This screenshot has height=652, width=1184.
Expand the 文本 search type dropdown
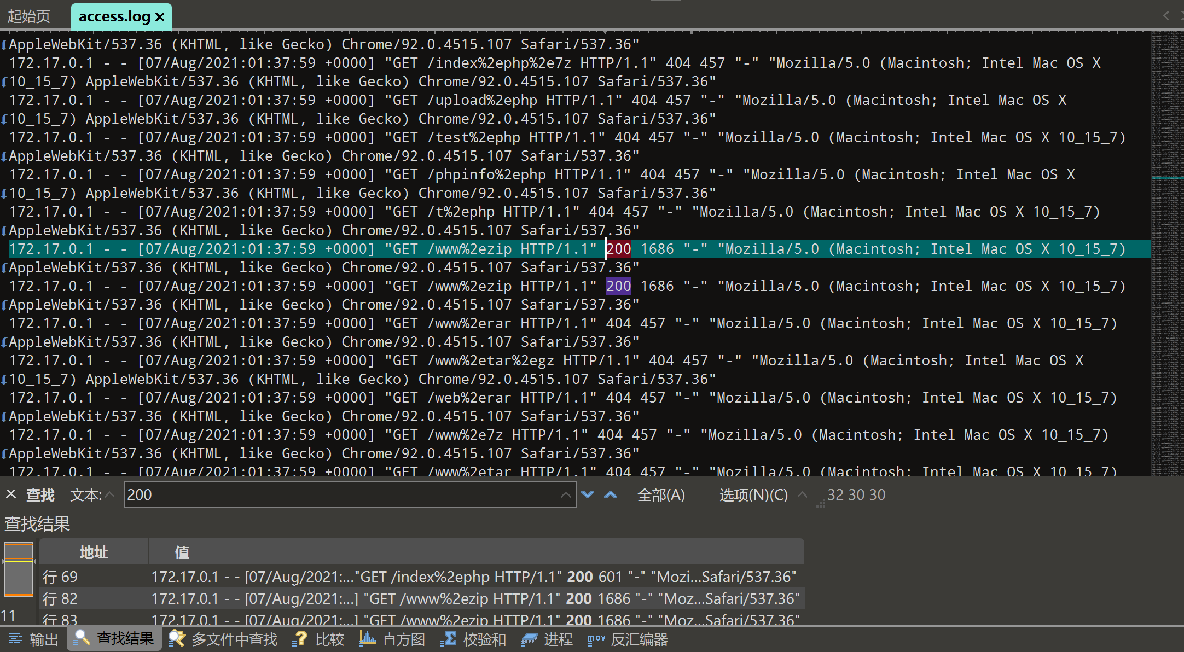pos(109,494)
